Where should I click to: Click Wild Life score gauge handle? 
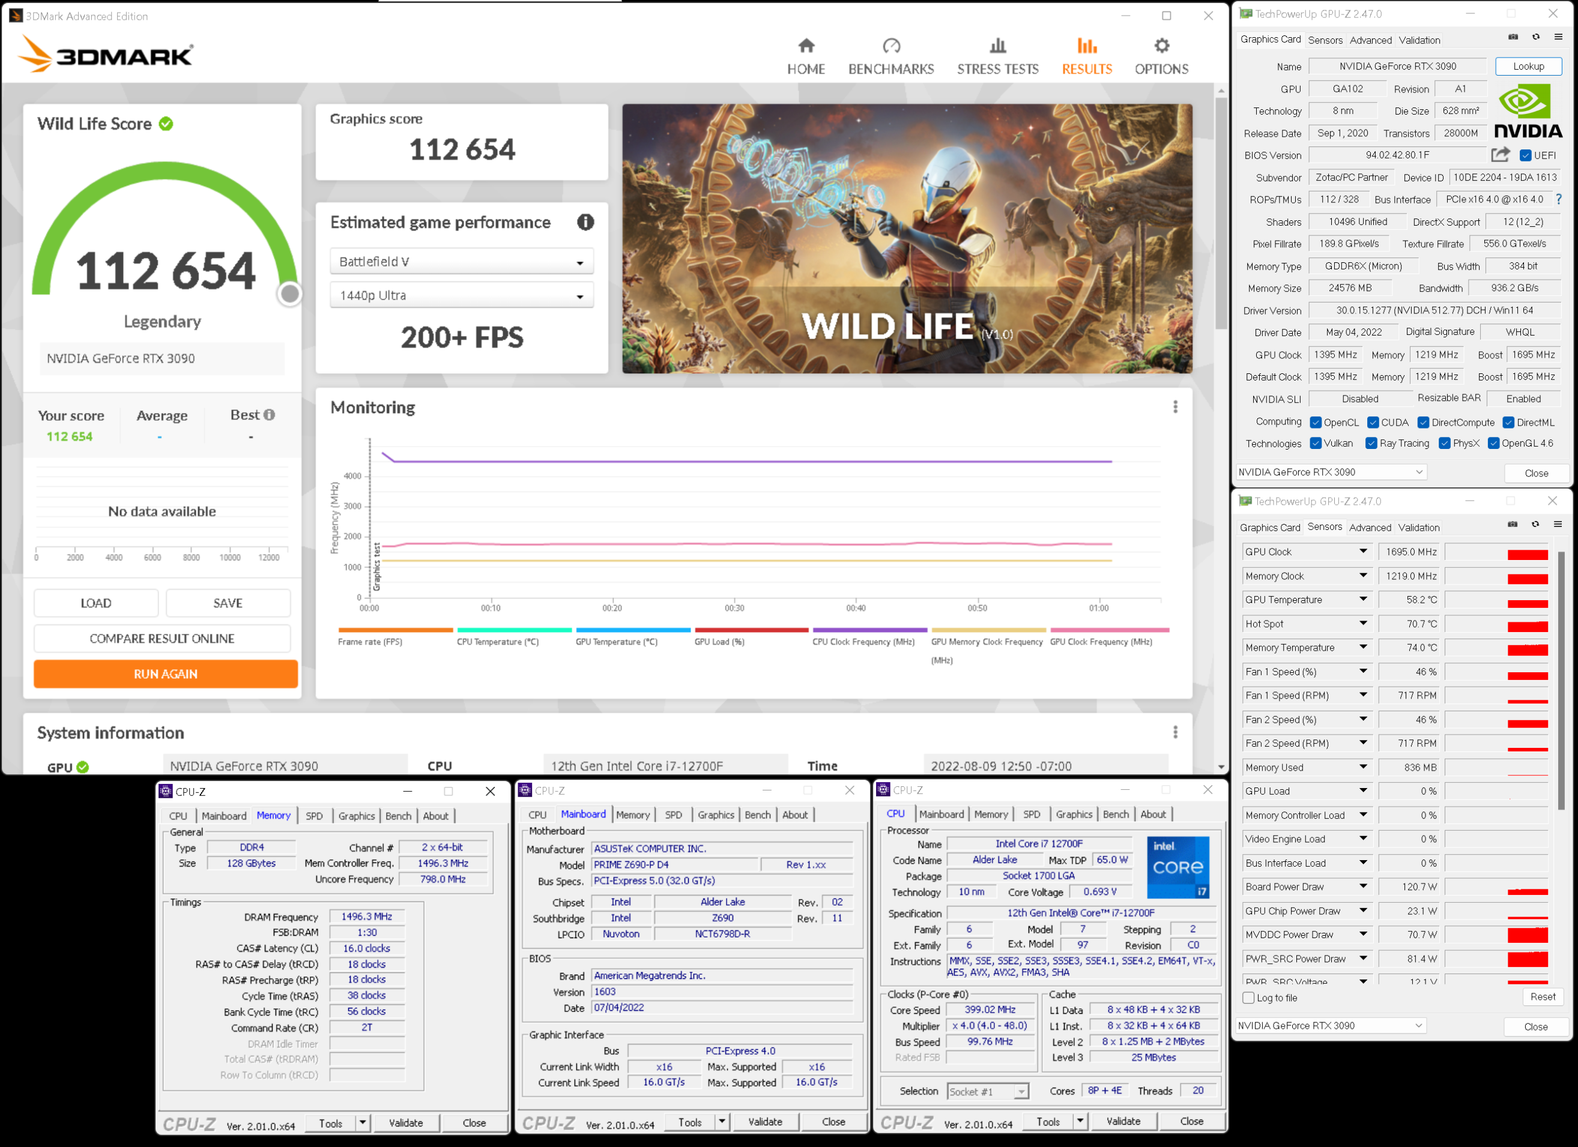click(x=289, y=294)
